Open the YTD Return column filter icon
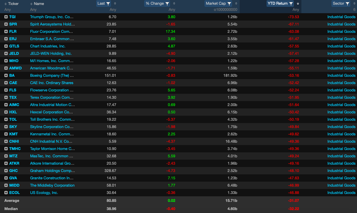This screenshot has width=357, height=213. (x=291, y=4)
